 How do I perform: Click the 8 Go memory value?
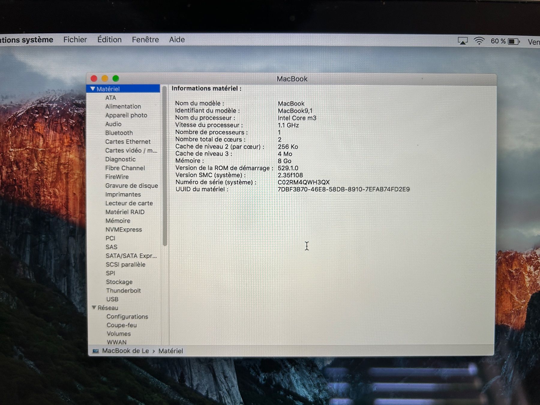click(x=284, y=161)
